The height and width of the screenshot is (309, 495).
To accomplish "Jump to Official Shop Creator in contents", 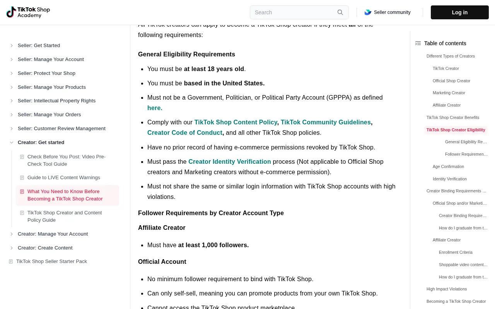I will click(x=451, y=81).
